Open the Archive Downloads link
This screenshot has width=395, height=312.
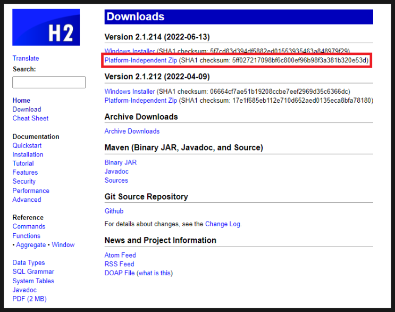pos(132,131)
